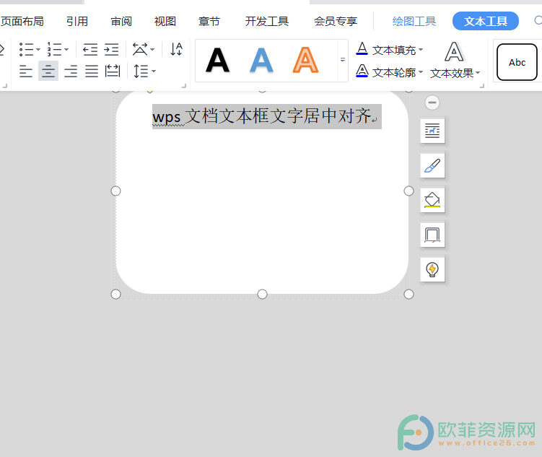Viewport: 542px width, 457px height.
Task: Click the line spacing icon
Action: tap(141, 71)
